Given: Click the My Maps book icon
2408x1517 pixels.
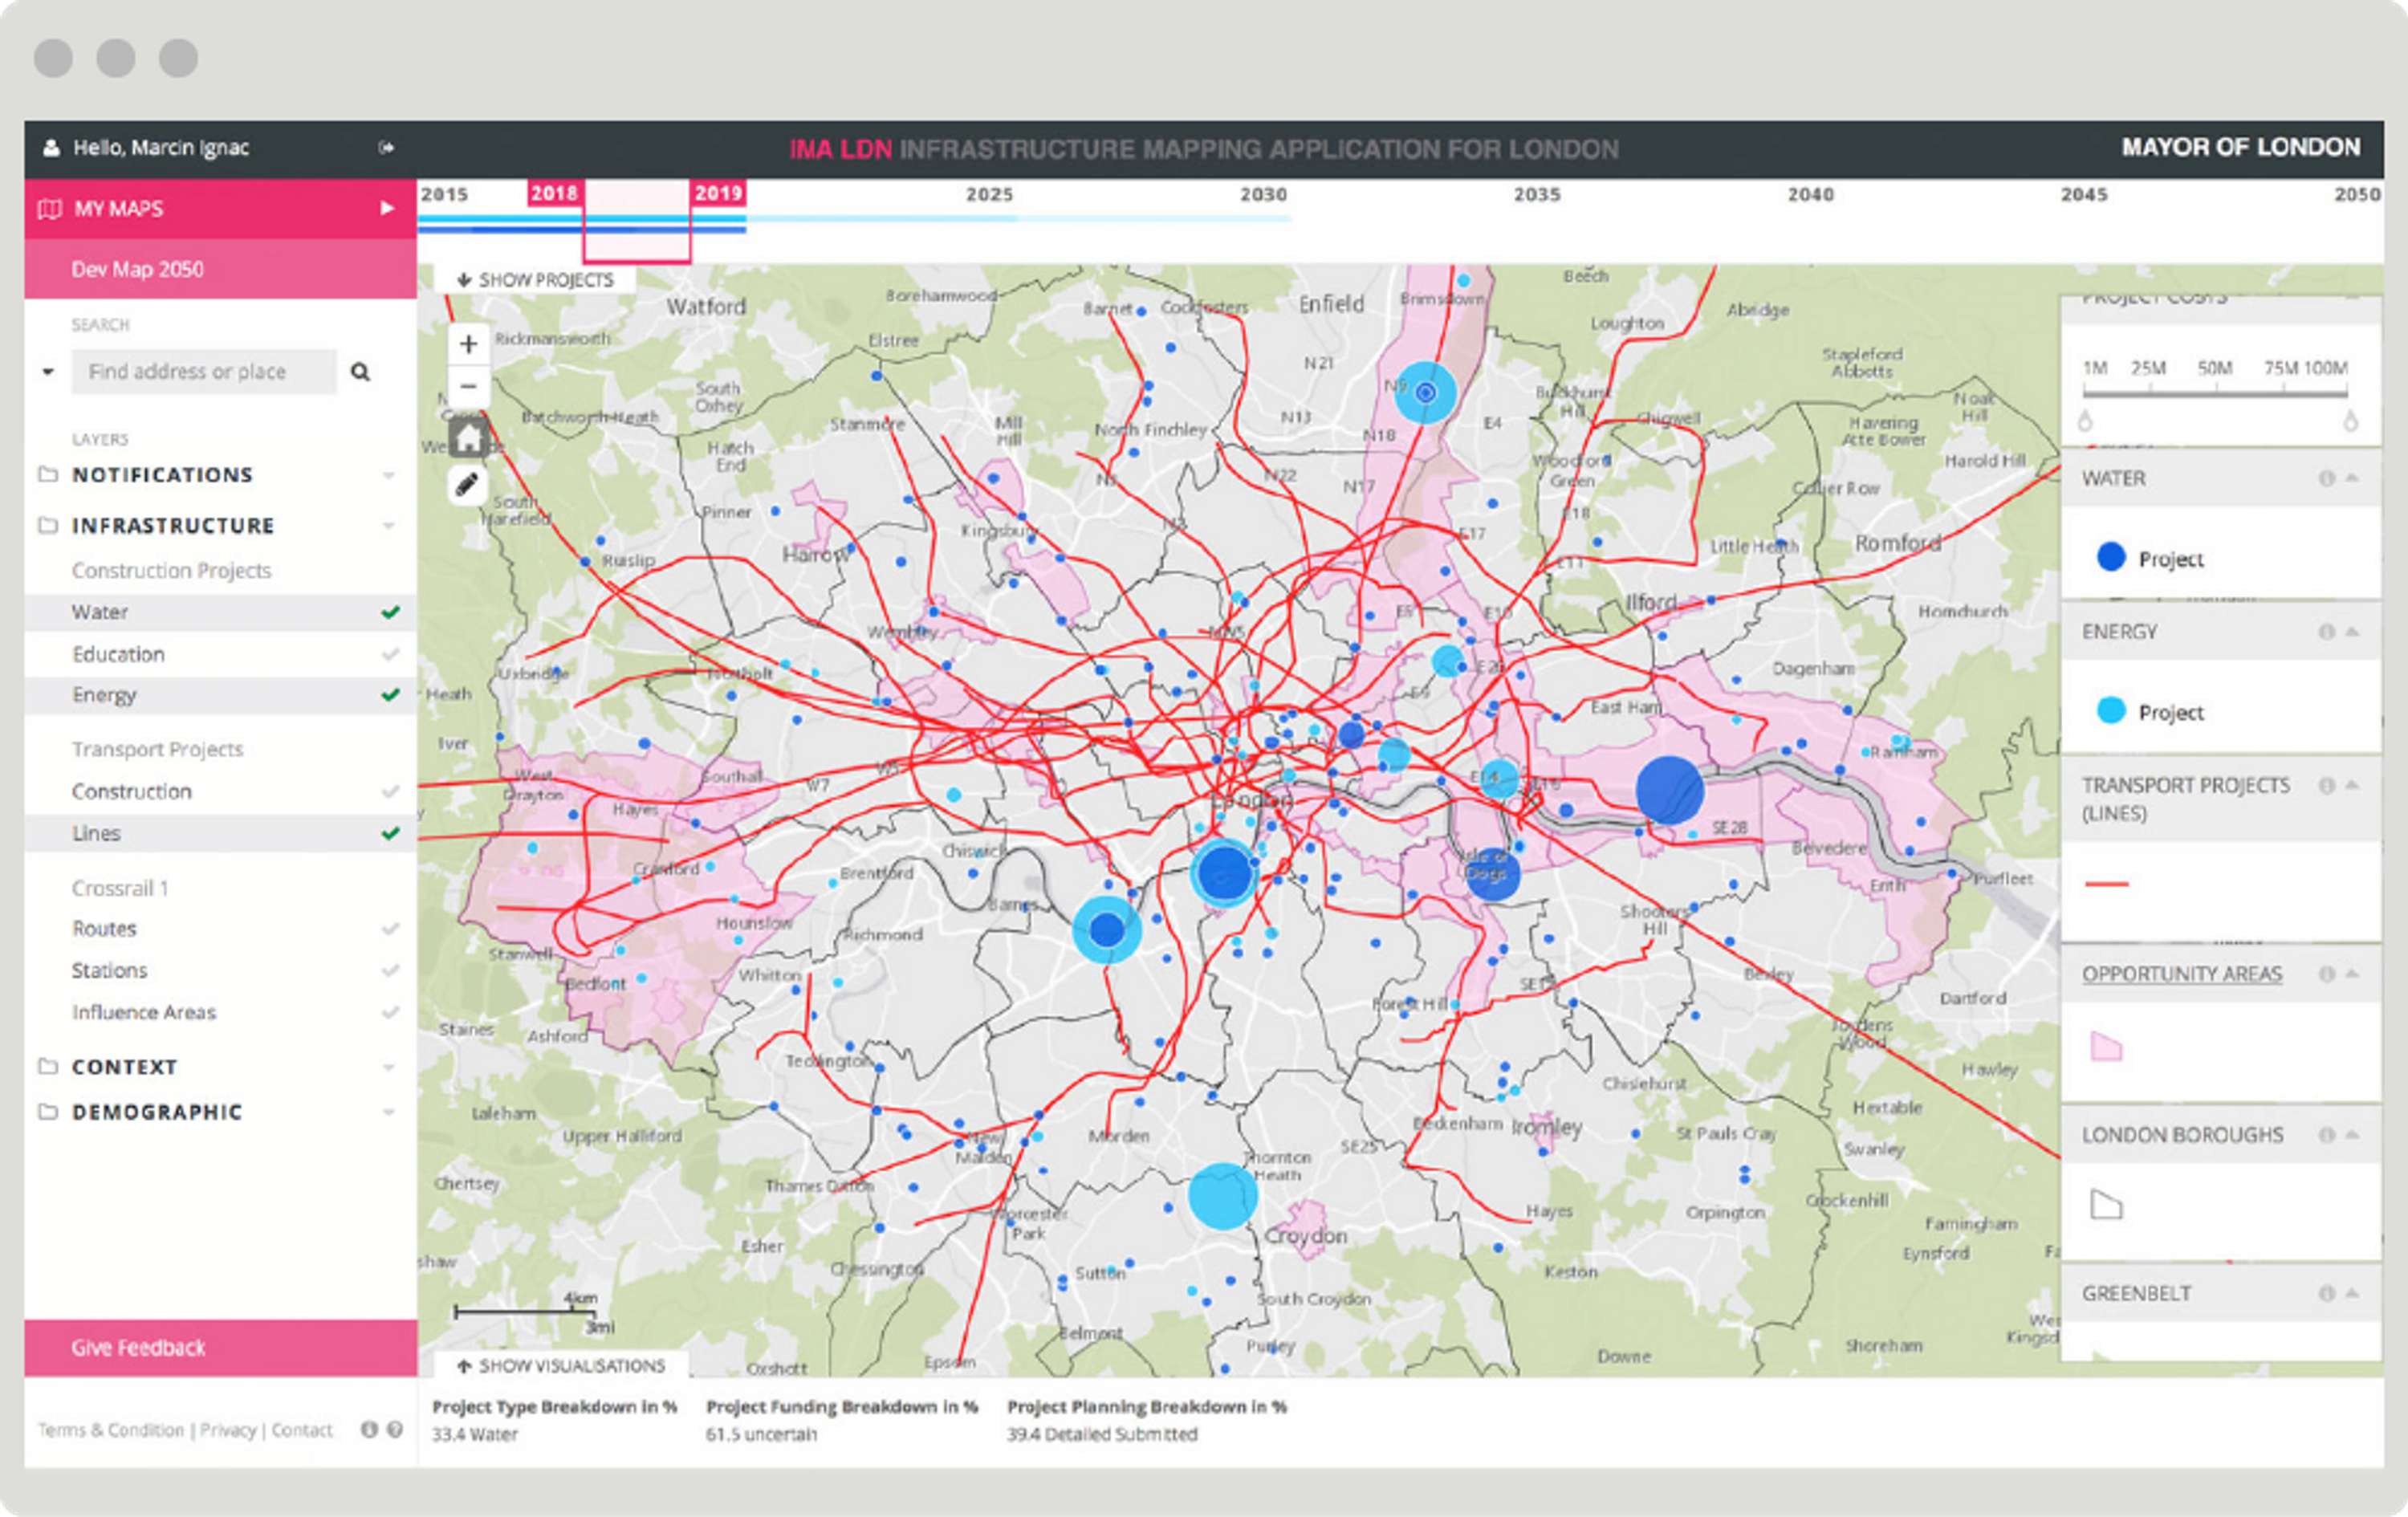Looking at the screenshot, I should (49, 209).
